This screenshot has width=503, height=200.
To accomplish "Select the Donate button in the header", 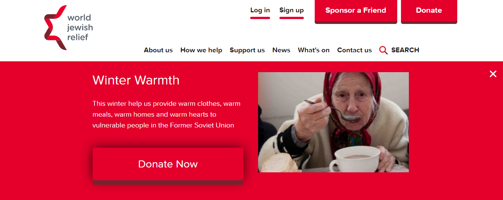I will 429,11.
